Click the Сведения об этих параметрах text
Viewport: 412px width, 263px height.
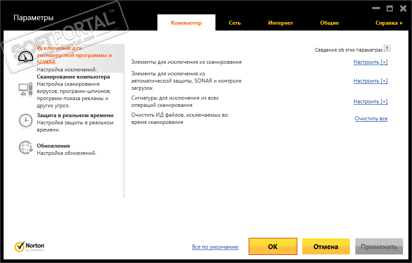[x=349, y=50]
